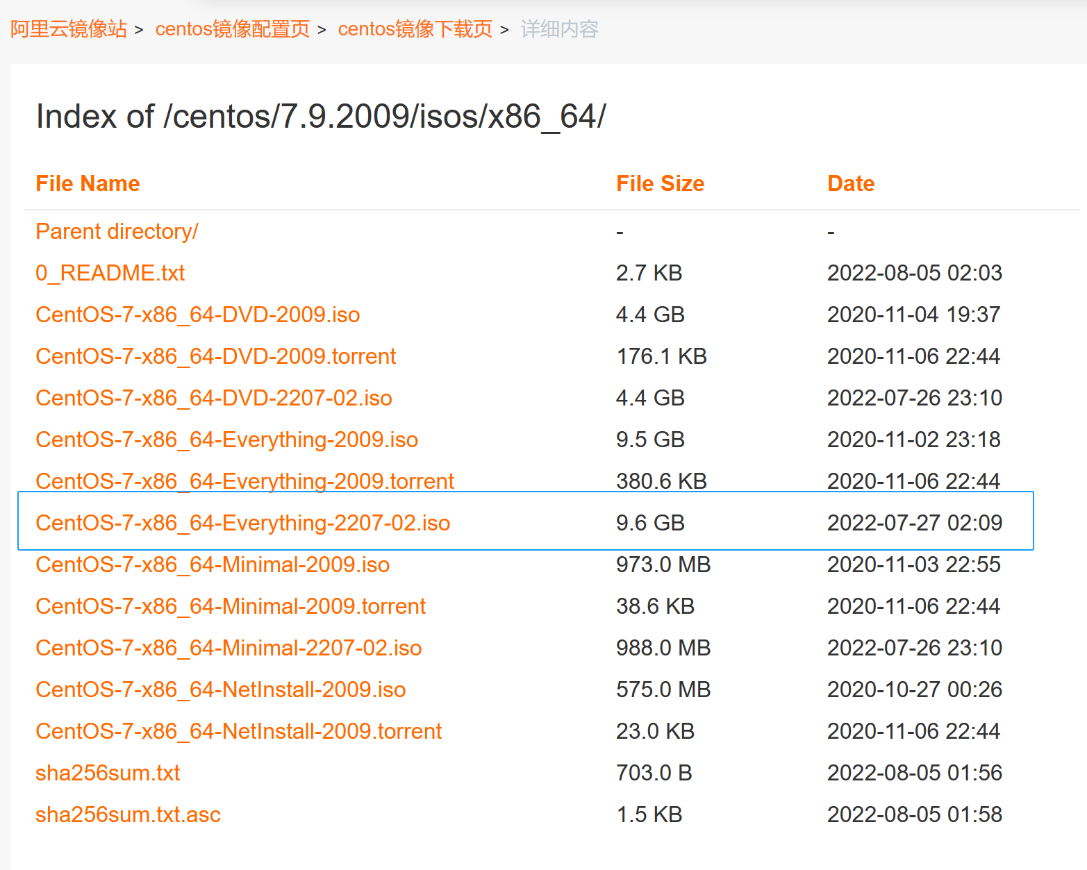This screenshot has height=870, width=1087.
Task: Download CentOS-7-x86_64-DVD-2009.iso
Action: (x=197, y=315)
